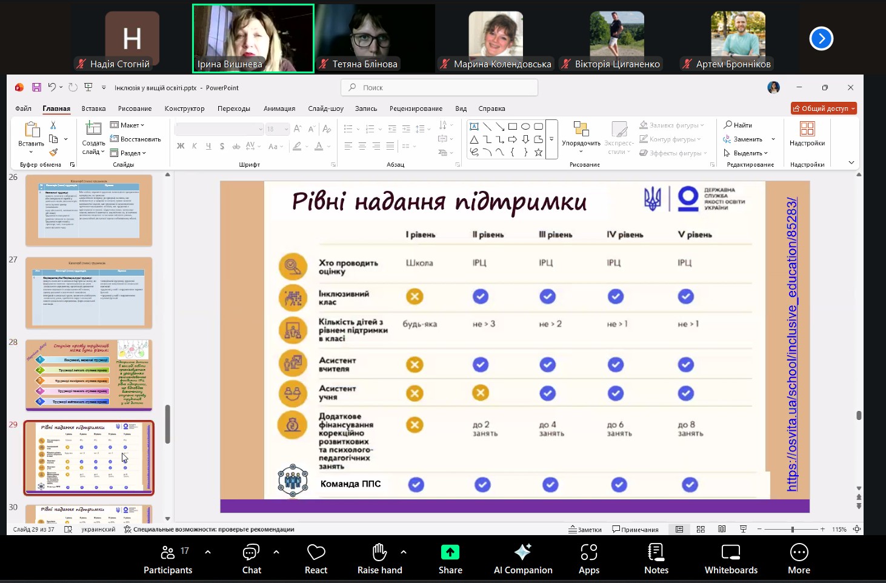Image resolution: width=886 pixels, height=583 pixels.
Task: Select the star shape tool
Action: pos(538,153)
